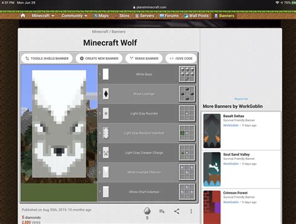Viewport: 296px width, 224px height.
Task: Open the Basalt Deltas title link
Action: click(234, 116)
